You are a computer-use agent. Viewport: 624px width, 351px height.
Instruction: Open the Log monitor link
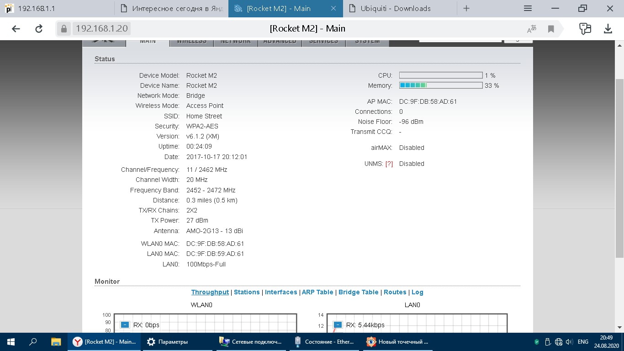pos(418,292)
